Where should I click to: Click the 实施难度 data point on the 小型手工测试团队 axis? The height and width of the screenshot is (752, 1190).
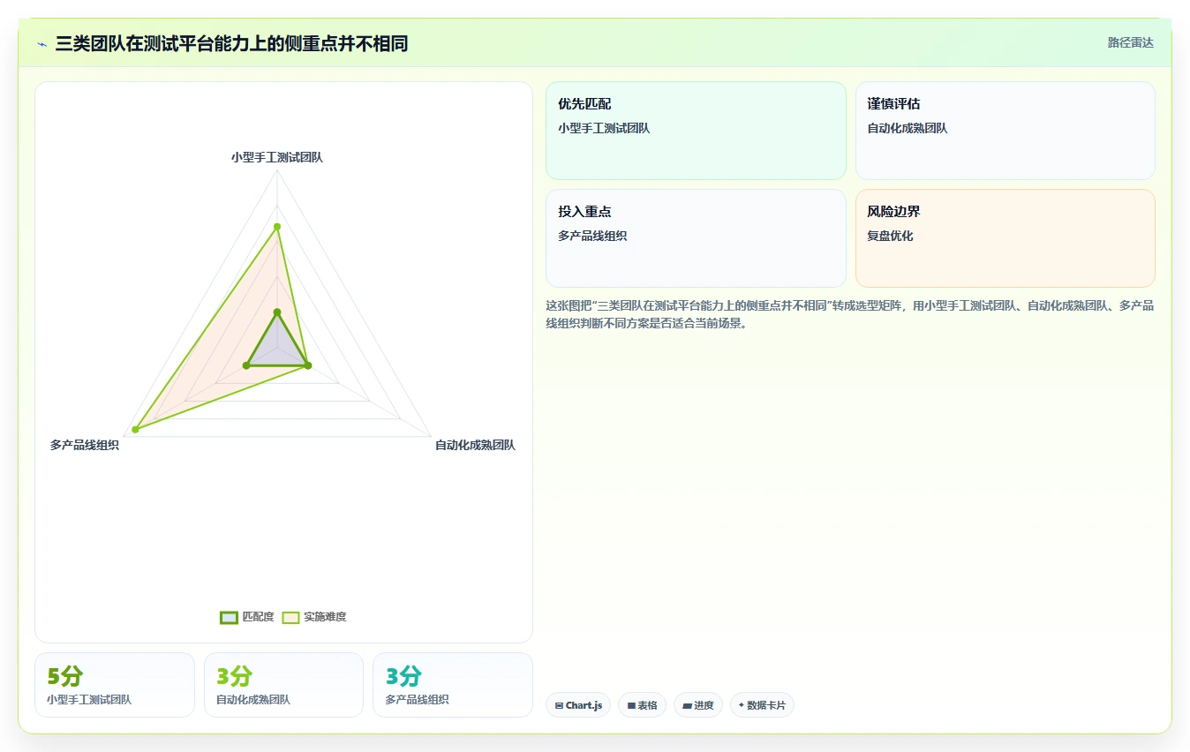pyautogui.click(x=277, y=227)
